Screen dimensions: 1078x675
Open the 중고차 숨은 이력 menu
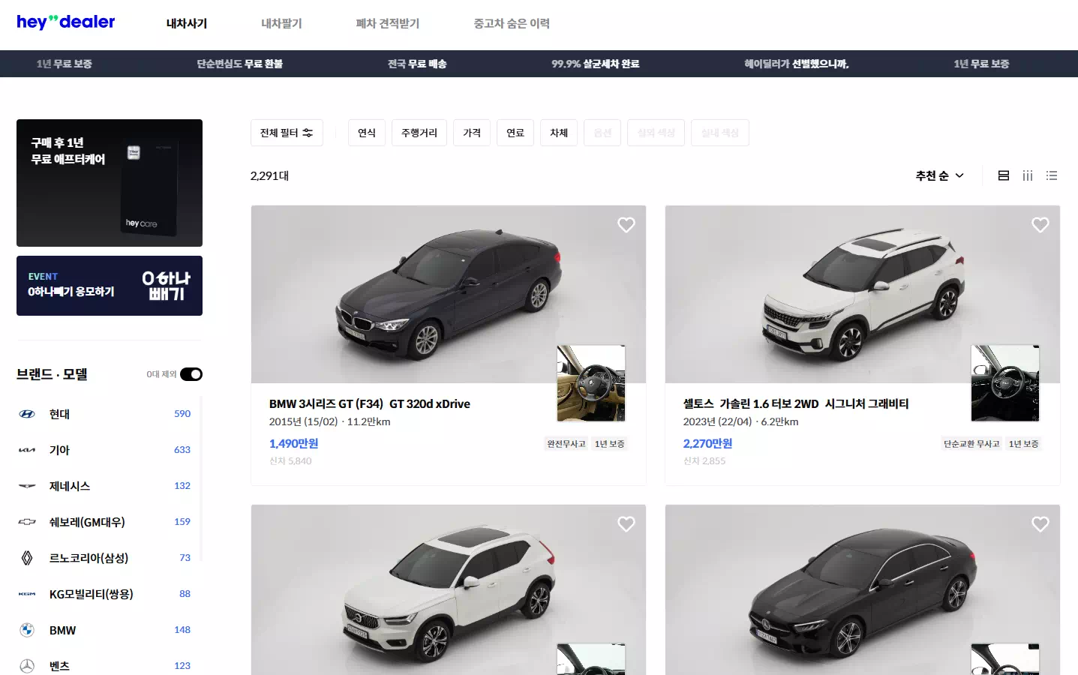pyautogui.click(x=512, y=23)
